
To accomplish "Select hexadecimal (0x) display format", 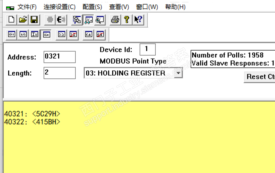I will (x=46, y=35).
